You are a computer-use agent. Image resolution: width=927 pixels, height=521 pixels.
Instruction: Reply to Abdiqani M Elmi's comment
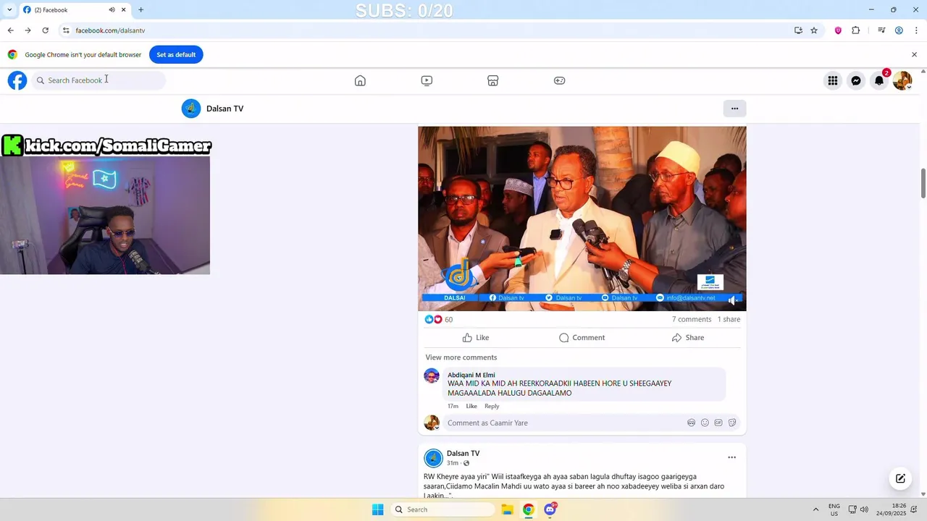point(492,406)
